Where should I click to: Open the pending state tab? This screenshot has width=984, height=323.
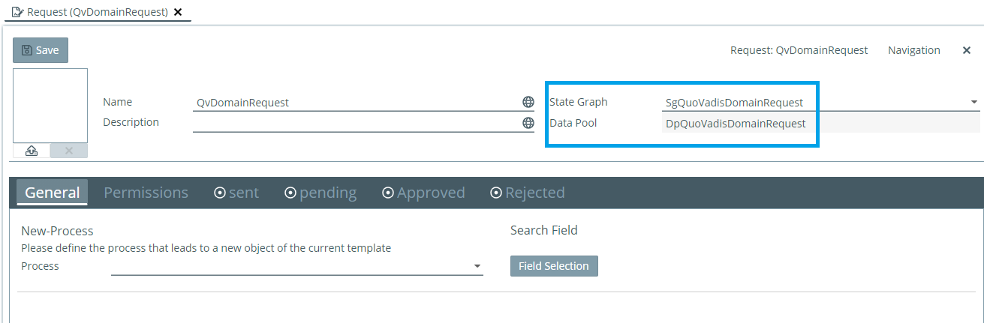320,193
